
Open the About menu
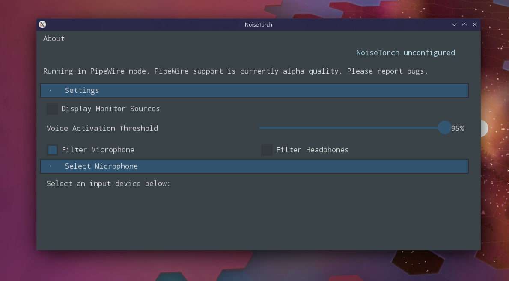click(x=54, y=38)
